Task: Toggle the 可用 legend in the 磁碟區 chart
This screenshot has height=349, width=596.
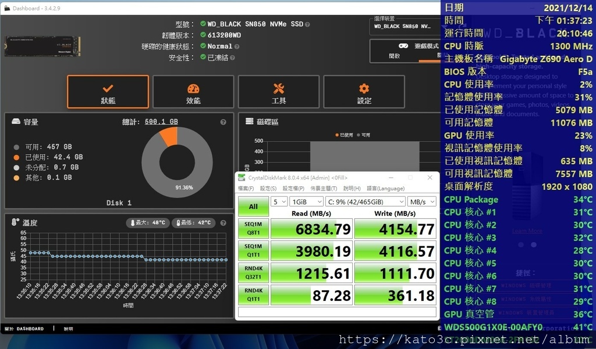Action: coord(364,135)
